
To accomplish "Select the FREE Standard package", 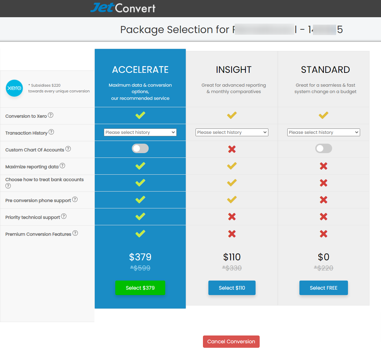I will pyautogui.click(x=323, y=288).
